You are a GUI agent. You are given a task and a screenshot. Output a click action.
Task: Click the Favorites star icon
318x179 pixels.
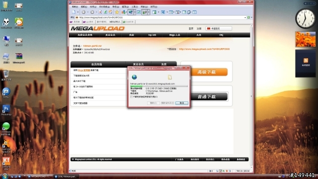[117, 12]
